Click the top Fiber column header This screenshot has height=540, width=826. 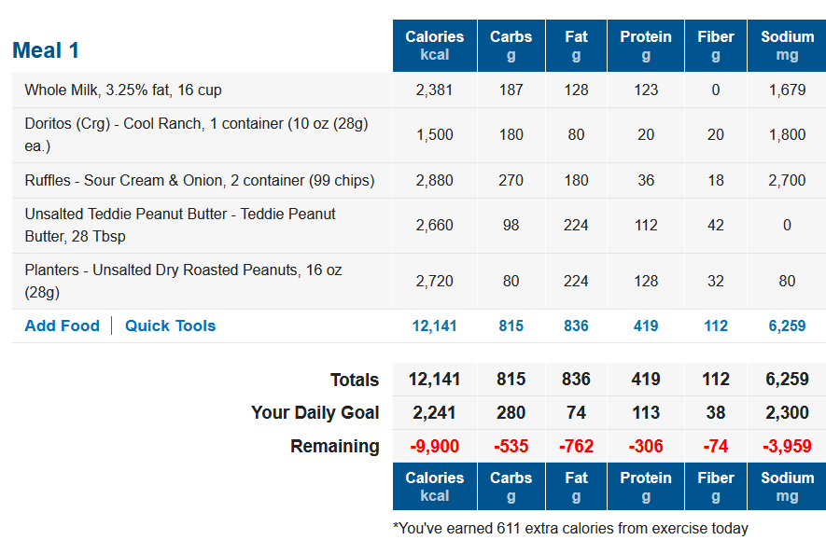point(715,46)
